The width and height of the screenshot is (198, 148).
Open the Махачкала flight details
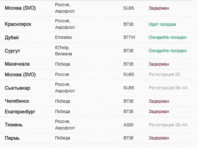pyautogui.click(x=17, y=64)
